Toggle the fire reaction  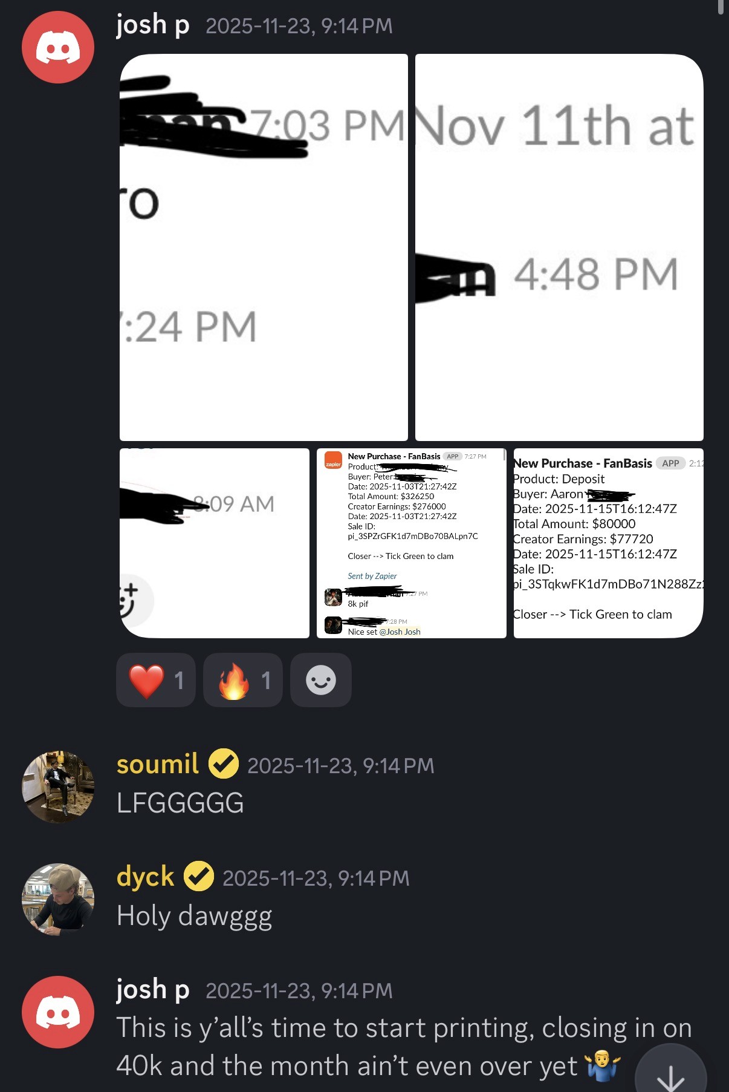point(243,680)
